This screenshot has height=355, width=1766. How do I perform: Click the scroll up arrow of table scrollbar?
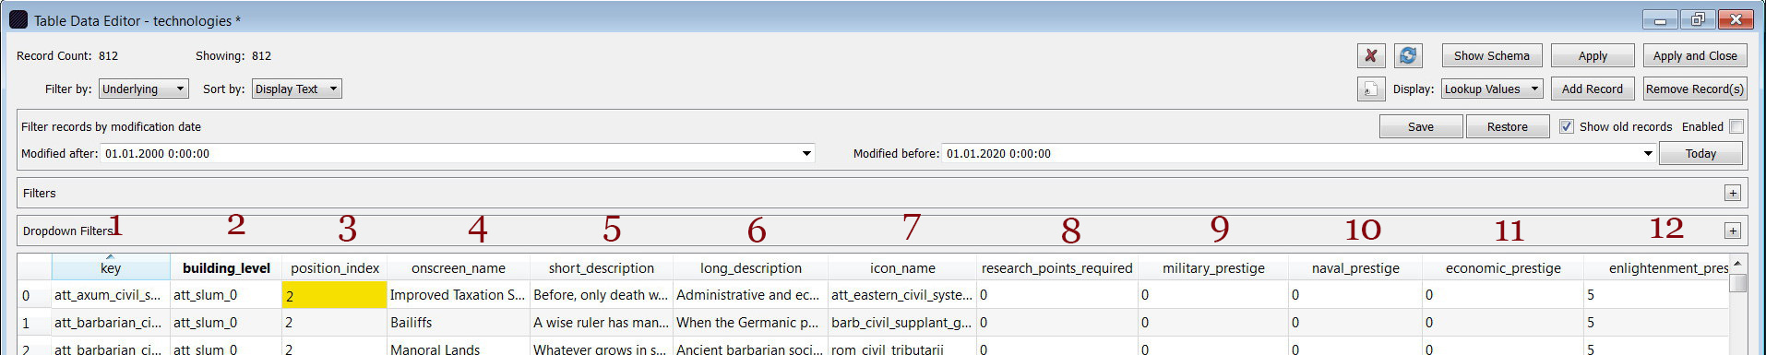coord(1738,264)
